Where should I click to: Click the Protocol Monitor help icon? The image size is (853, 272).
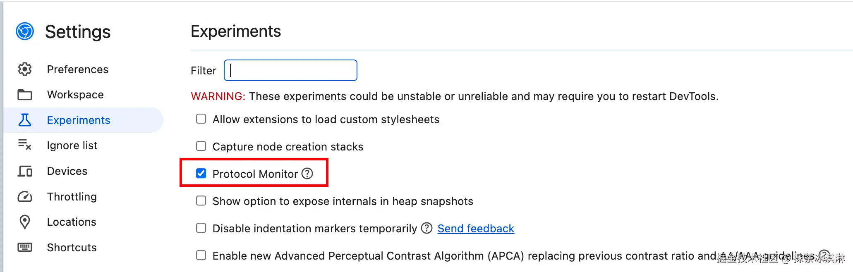[x=307, y=174]
